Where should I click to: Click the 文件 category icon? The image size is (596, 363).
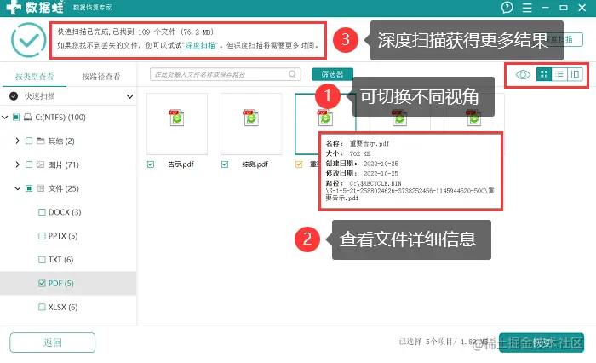point(41,188)
